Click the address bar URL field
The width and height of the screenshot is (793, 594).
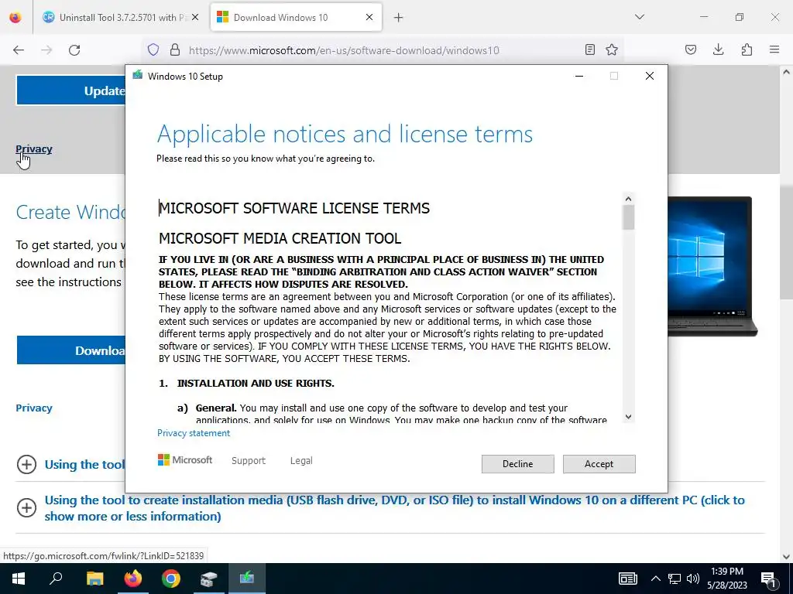click(x=384, y=50)
